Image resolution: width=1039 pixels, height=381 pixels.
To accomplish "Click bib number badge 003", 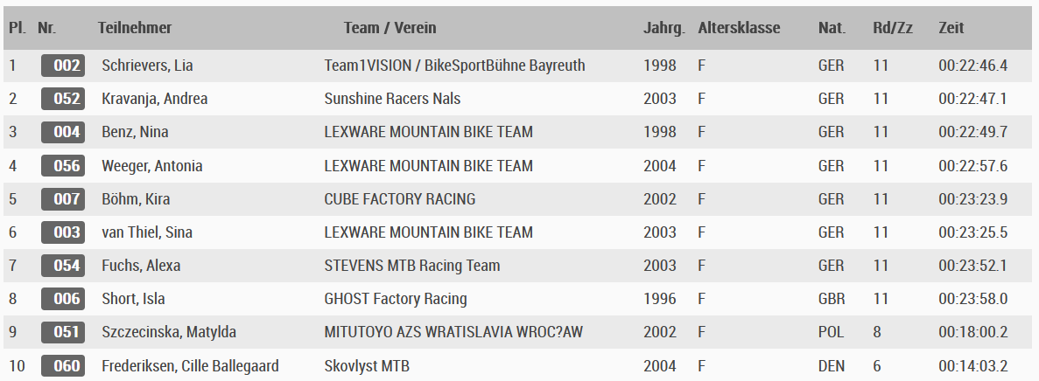I will coord(63,232).
